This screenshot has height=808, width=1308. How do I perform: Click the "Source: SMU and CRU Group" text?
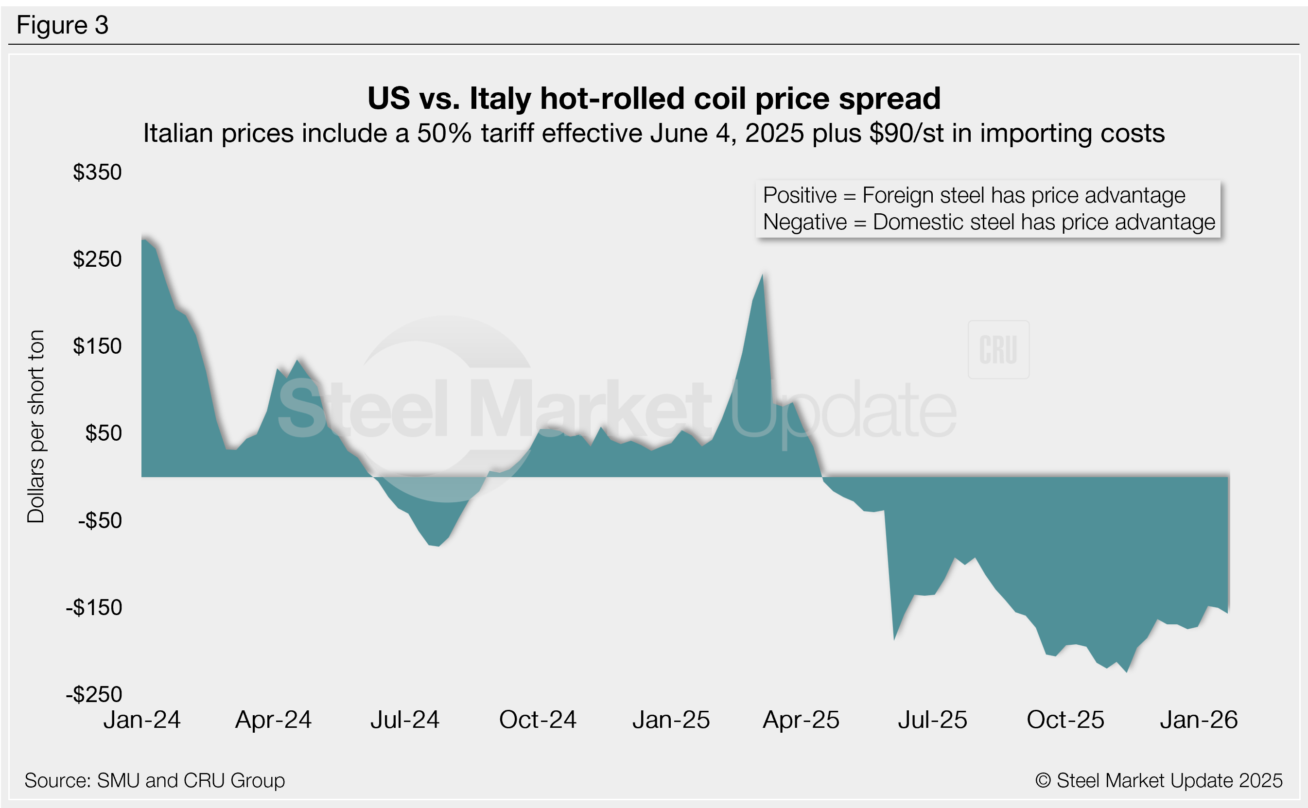(155, 780)
